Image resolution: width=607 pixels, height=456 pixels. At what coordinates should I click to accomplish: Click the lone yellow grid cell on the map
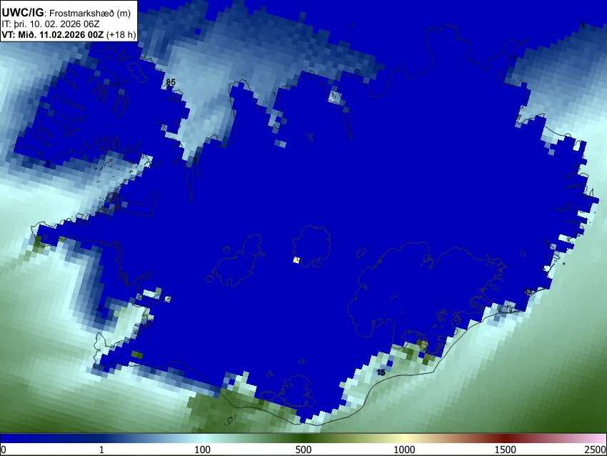296,260
